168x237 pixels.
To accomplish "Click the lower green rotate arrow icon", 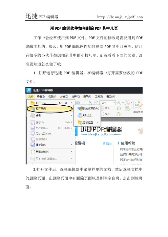I will click(x=119, y=114).
